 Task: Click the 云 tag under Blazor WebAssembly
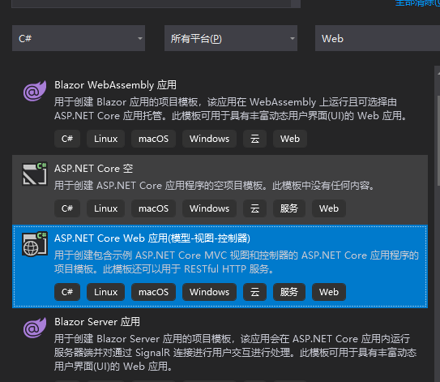point(254,139)
